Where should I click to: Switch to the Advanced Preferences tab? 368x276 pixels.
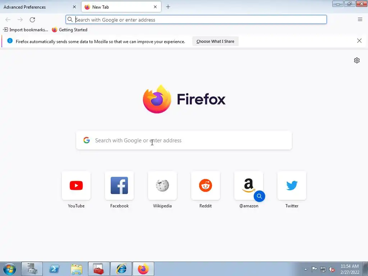(40, 7)
